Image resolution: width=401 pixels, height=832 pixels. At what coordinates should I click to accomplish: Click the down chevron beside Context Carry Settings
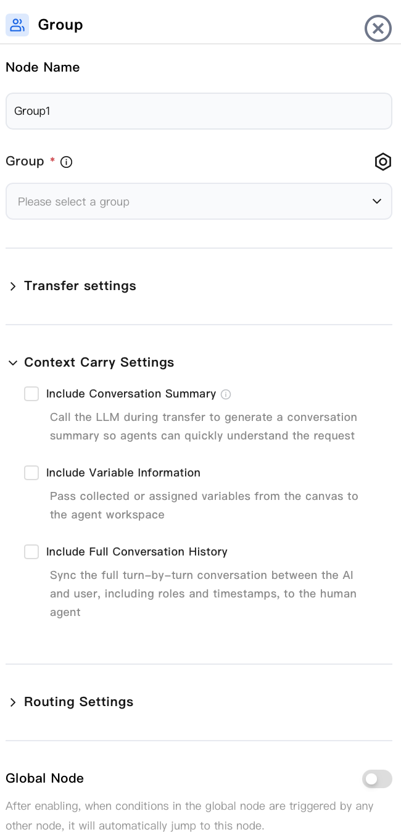13,363
